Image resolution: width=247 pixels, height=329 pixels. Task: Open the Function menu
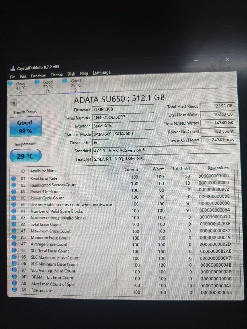pos(38,76)
